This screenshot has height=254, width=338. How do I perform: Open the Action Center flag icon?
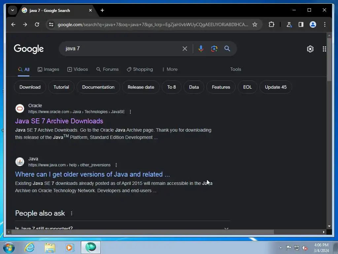pos(288,248)
